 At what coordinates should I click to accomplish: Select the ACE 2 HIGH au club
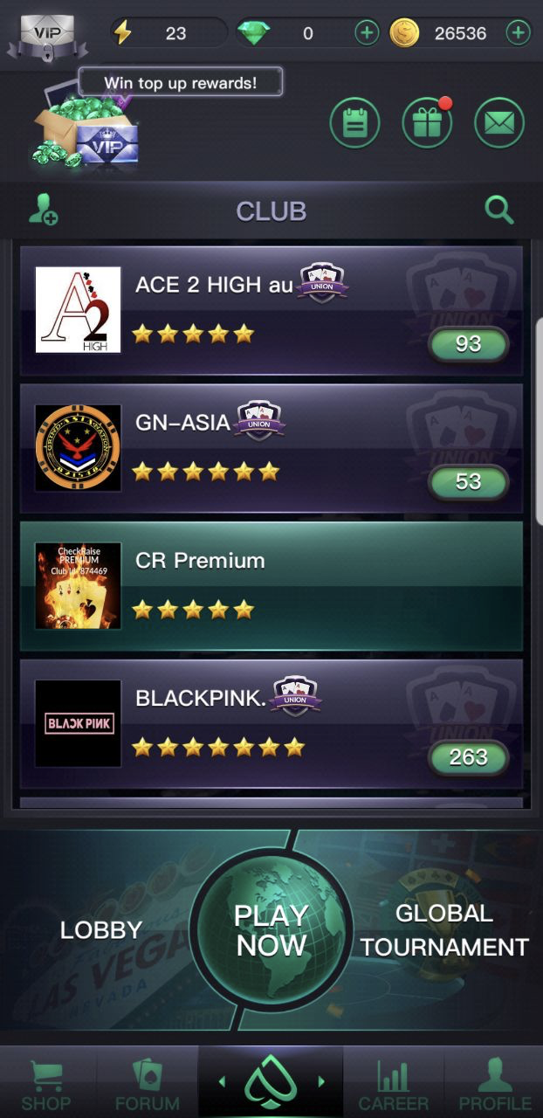[271, 311]
